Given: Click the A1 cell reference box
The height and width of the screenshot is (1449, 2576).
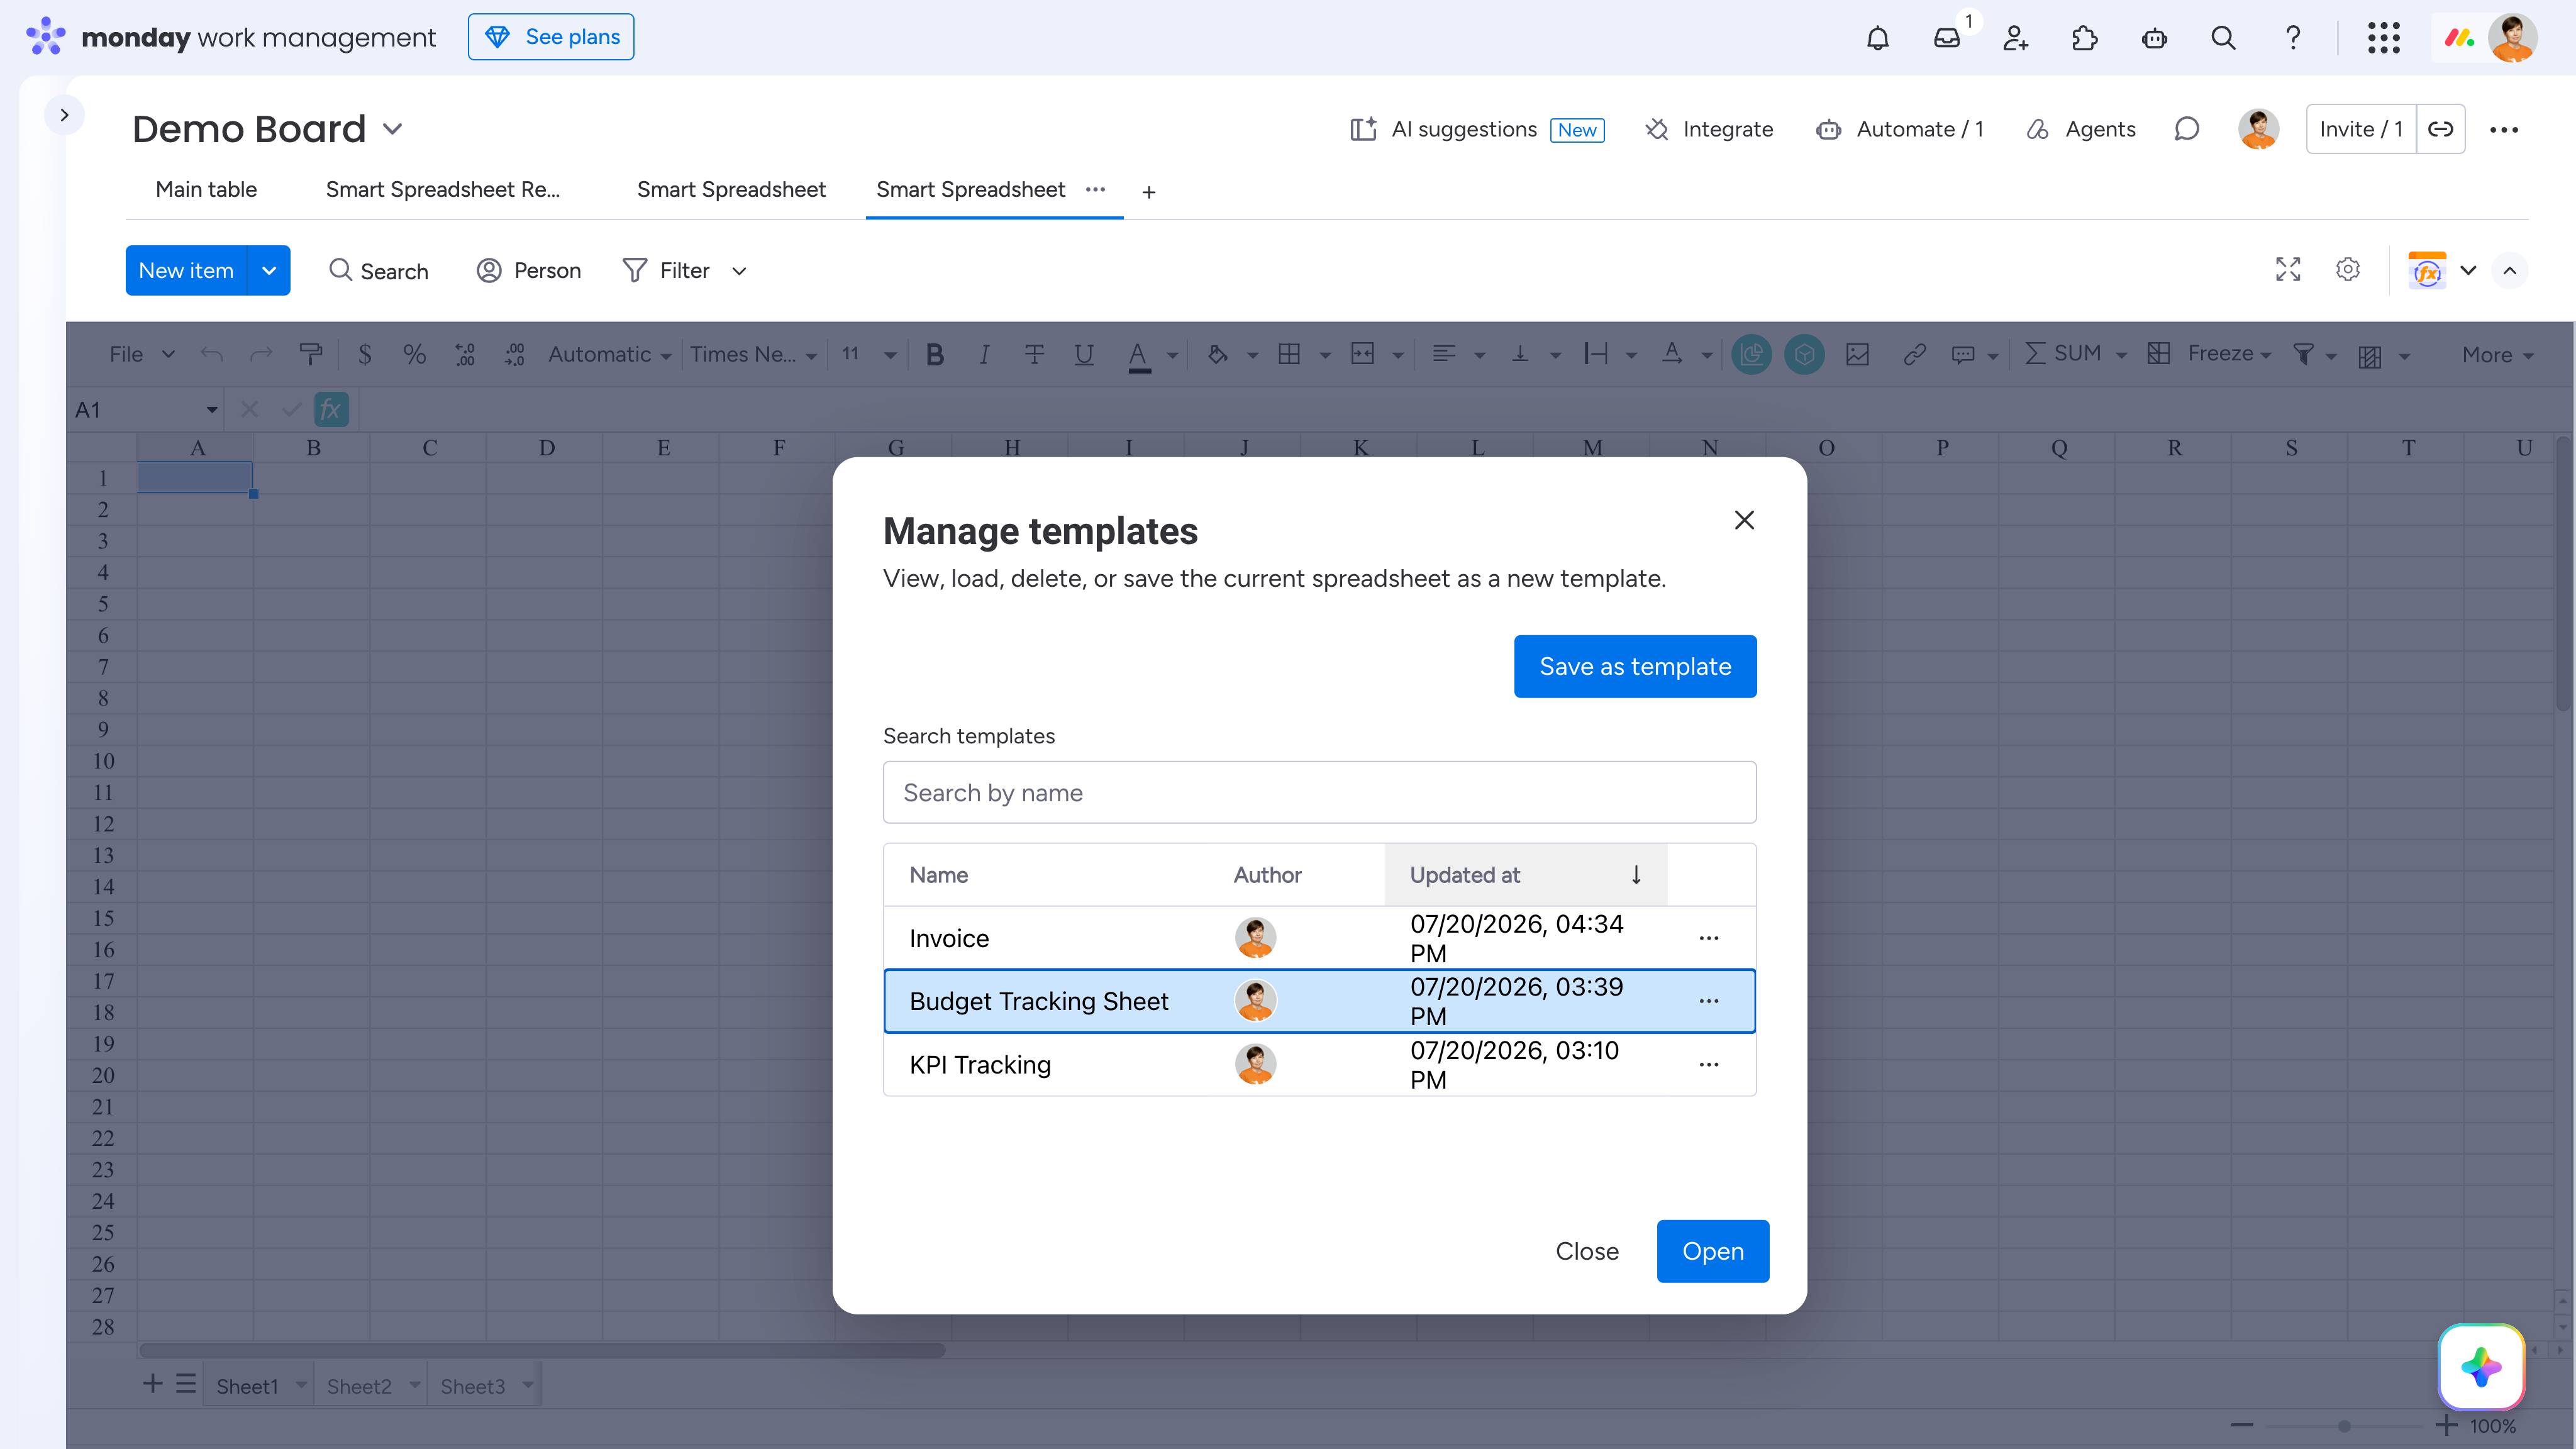Looking at the screenshot, I should tap(145, 410).
